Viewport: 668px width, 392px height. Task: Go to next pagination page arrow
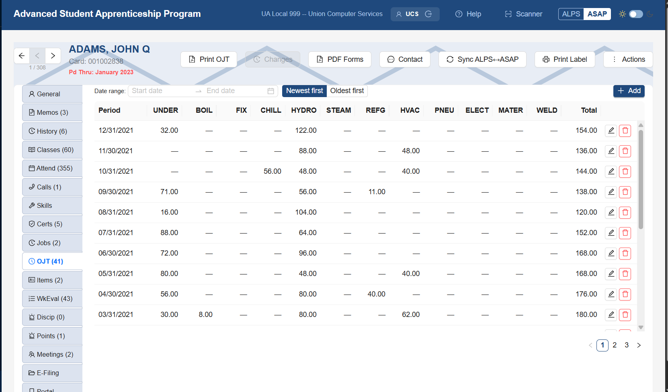[x=639, y=345]
